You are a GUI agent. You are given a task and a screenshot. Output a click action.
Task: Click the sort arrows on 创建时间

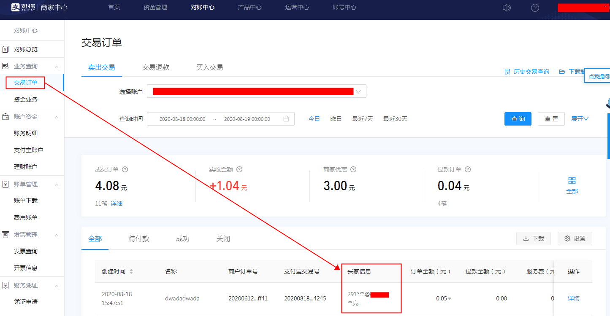pyautogui.click(x=131, y=271)
